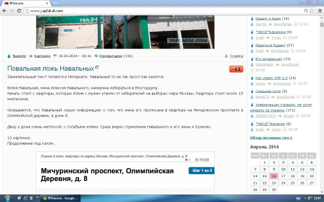Viewport: 324px width, 202px height.
Task: Click the calendar icon beside 16.04.2014
Action: click(x=55, y=56)
